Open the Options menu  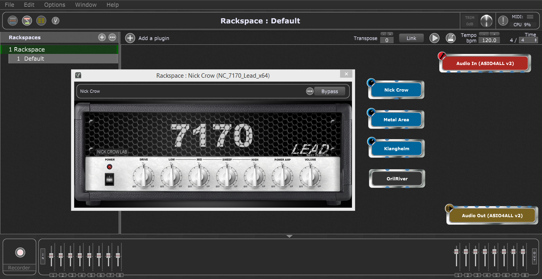click(x=55, y=5)
